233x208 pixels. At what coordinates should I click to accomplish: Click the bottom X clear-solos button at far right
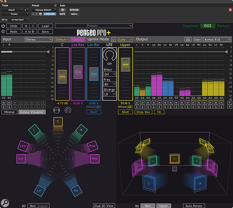pos(230,107)
